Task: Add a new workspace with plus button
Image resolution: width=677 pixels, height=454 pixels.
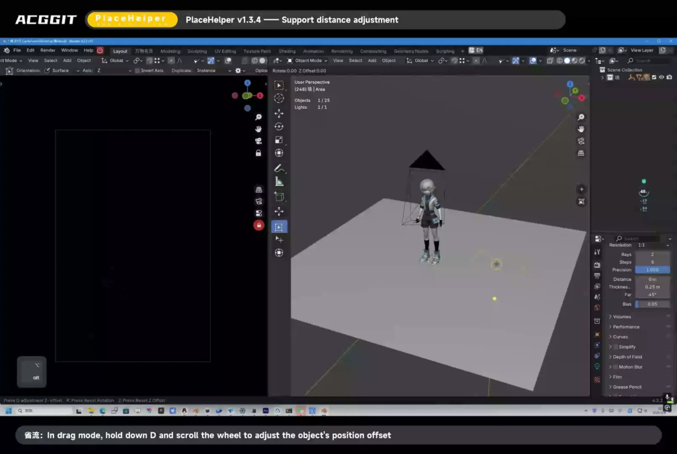Action: (462, 51)
